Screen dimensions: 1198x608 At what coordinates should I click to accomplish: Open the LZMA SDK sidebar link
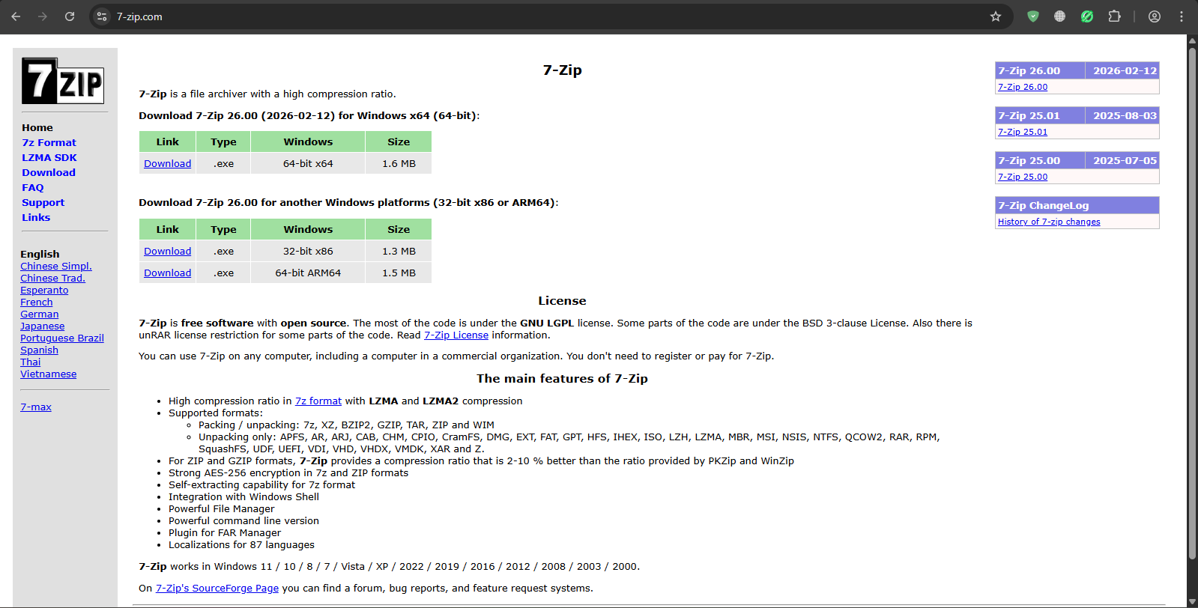[49, 158]
